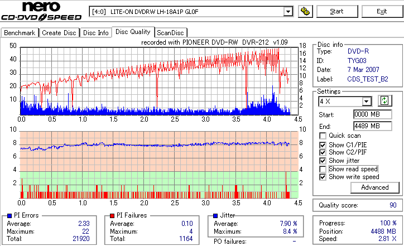Click PI Failures average 0.10
The image size is (404, 246).
coord(187,224)
